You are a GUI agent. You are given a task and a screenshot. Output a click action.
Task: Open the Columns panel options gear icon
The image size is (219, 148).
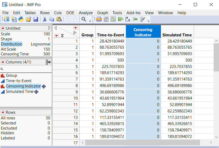(x=48, y=62)
